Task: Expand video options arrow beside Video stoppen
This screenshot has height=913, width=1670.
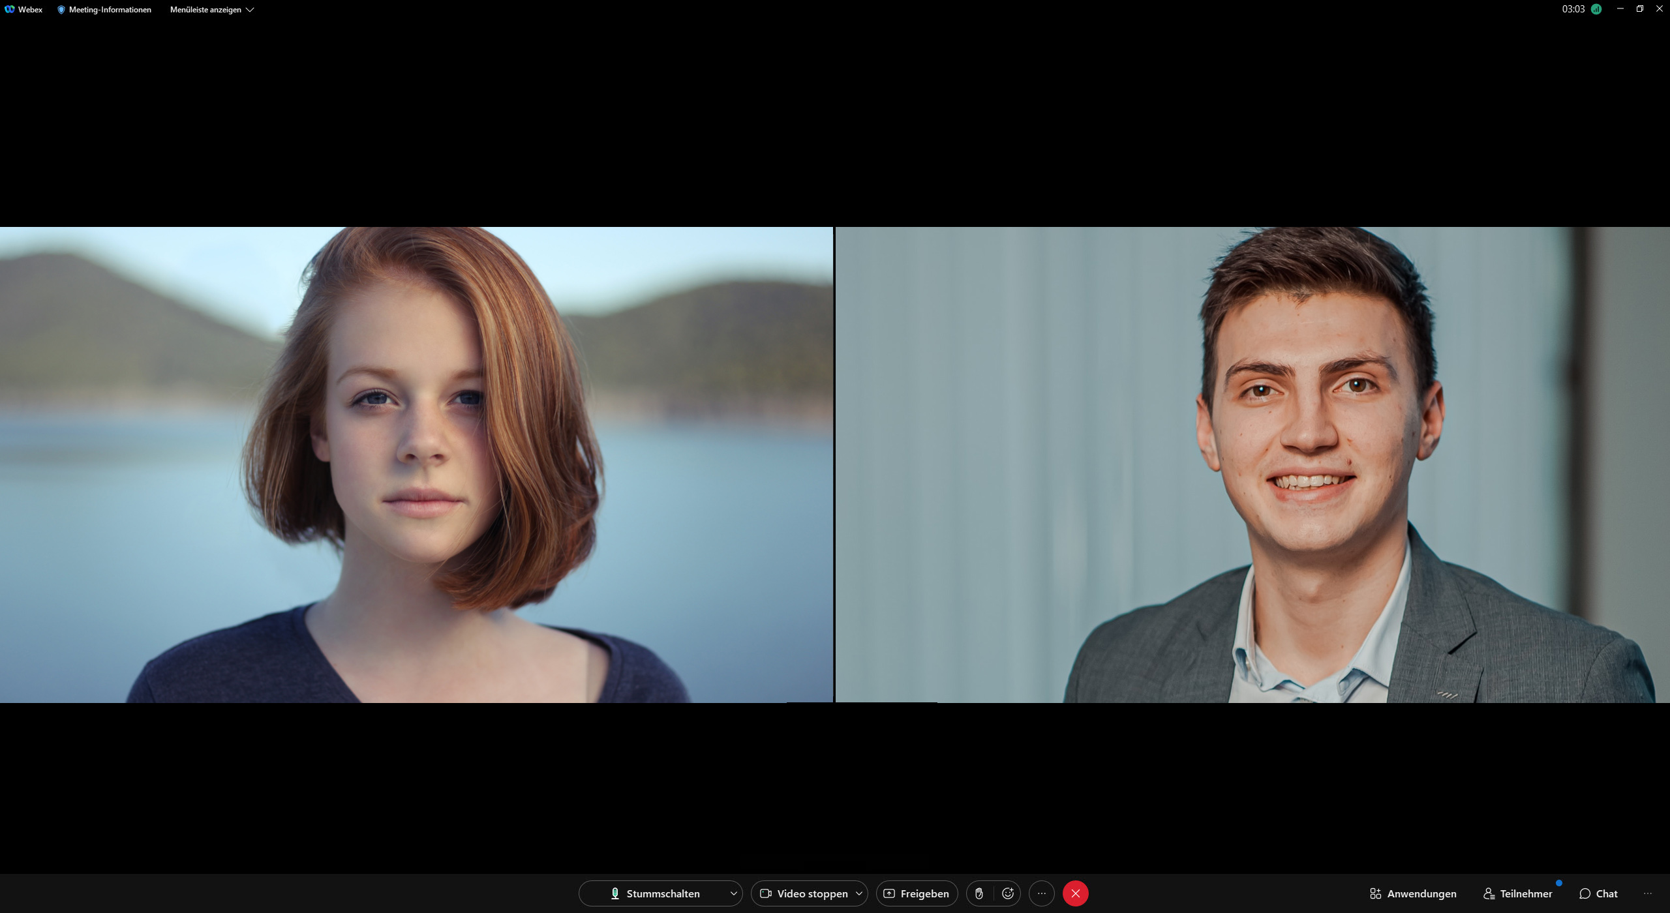Action: (859, 893)
